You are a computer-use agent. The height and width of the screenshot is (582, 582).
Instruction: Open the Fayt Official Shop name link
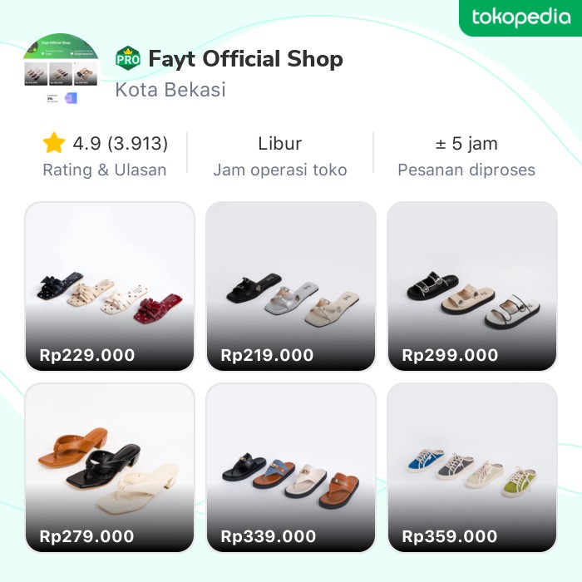(x=245, y=59)
